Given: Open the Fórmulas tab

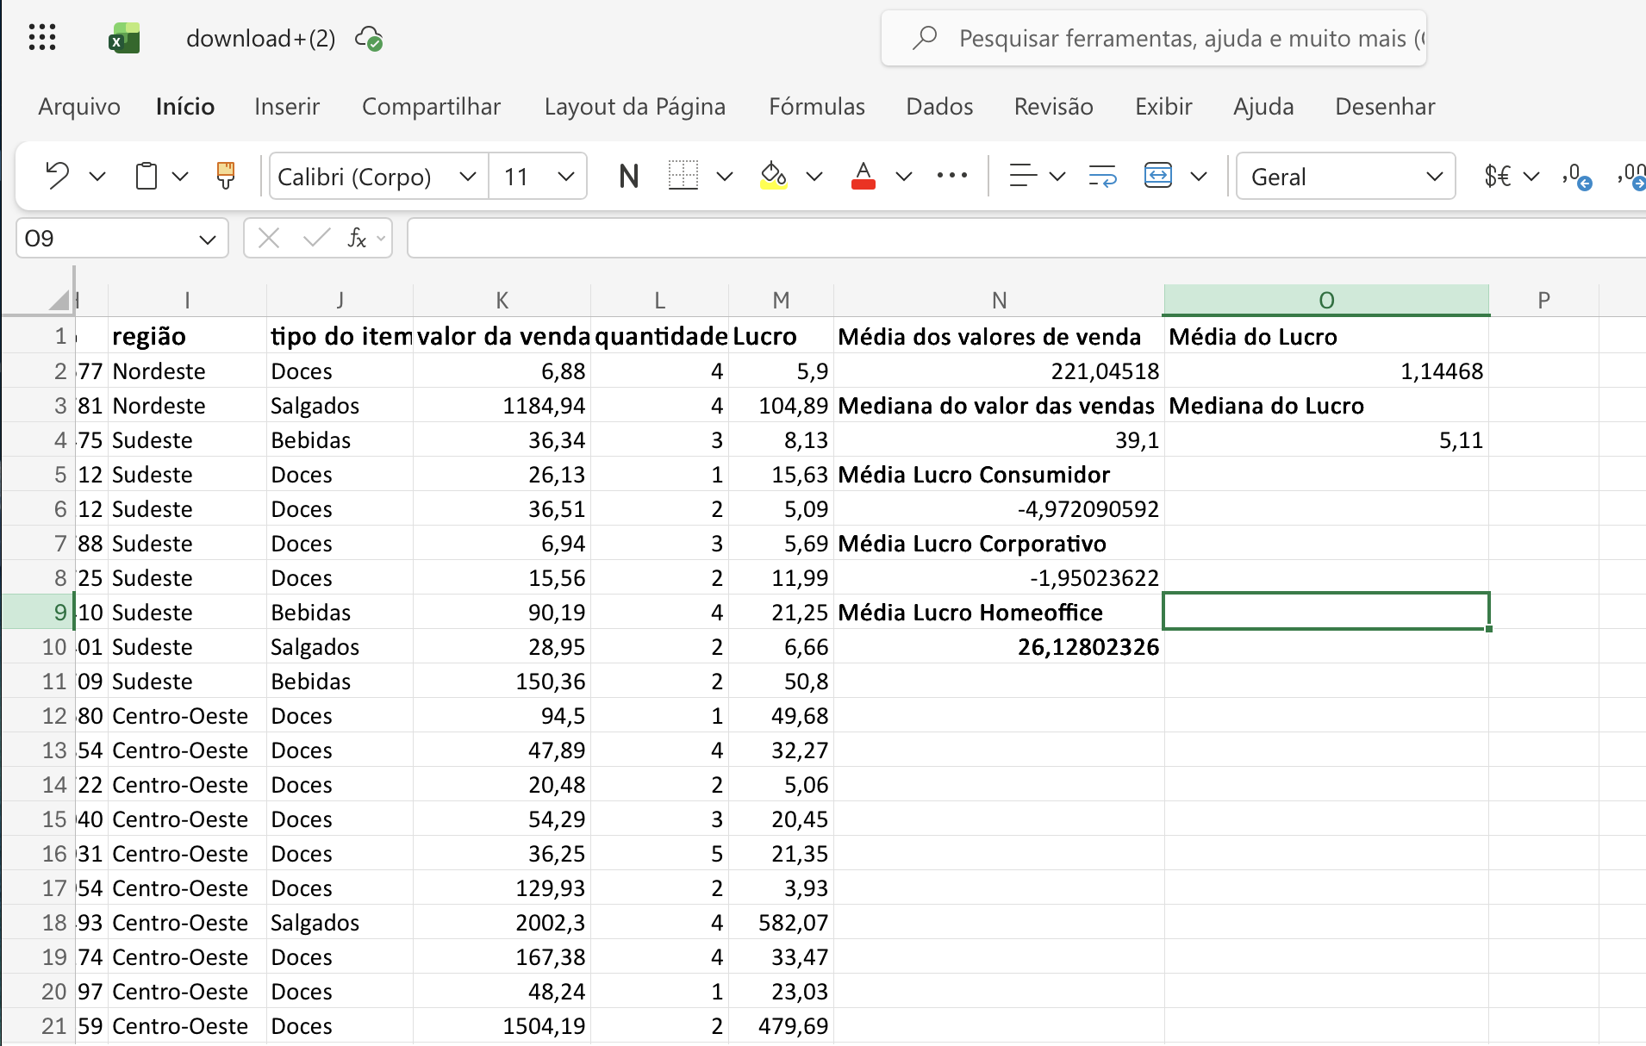Looking at the screenshot, I should click(x=817, y=106).
